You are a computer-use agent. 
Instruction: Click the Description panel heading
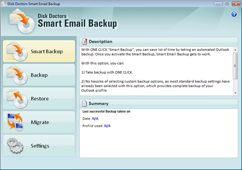pyautogui.click(x=101, y=42)
